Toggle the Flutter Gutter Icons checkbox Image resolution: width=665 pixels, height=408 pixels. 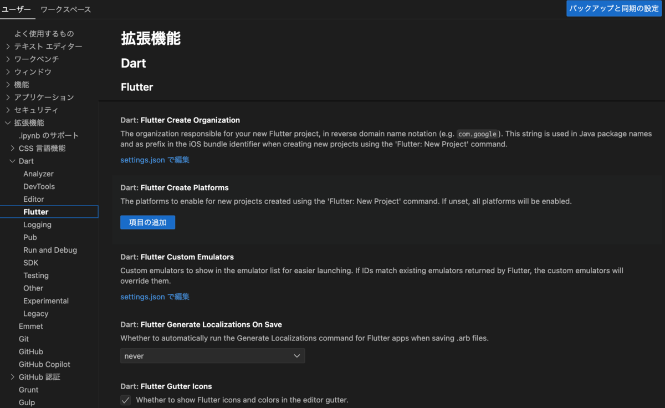pos(126,400)
